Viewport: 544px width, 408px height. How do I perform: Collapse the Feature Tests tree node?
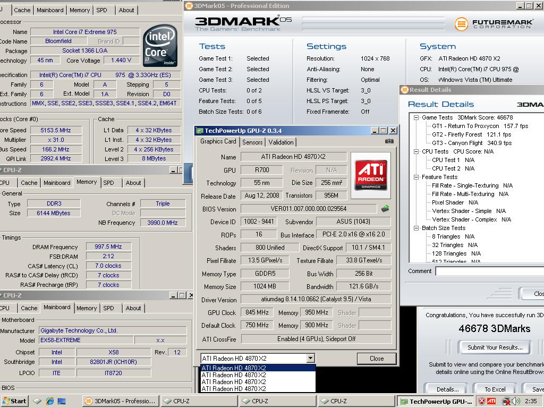pos(416,177)
